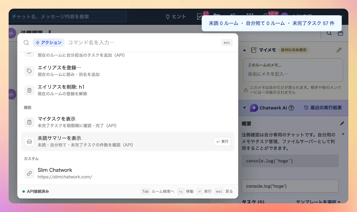Click the console.log('hoge') input box
The width and height of the screenshot is (357, 212).
point(290,186)
